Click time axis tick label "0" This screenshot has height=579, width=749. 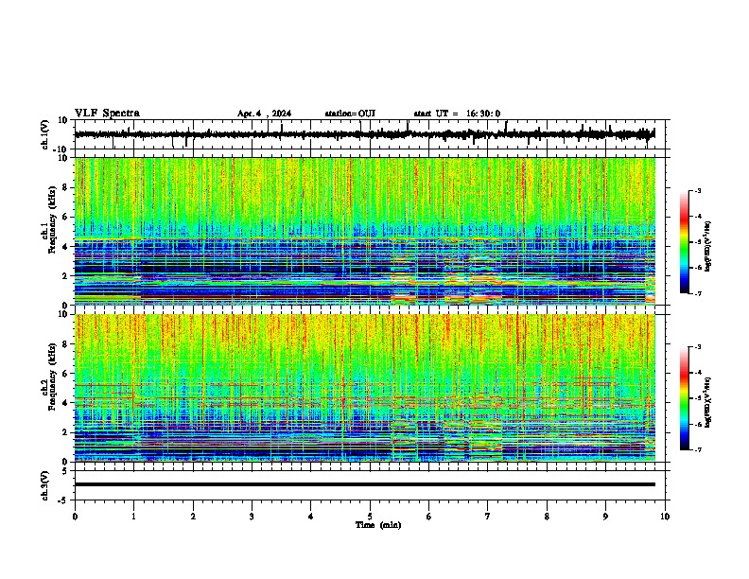(x=75, y=517)
